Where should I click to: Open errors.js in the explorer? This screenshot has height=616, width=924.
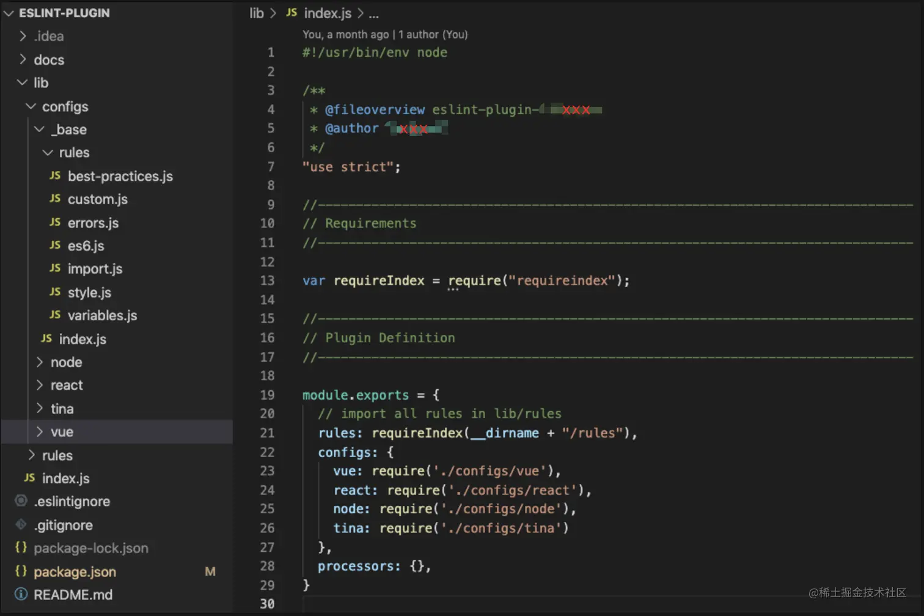coord(93,223)
